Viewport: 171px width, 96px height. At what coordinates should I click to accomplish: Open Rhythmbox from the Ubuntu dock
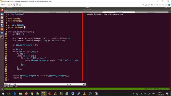2,22
